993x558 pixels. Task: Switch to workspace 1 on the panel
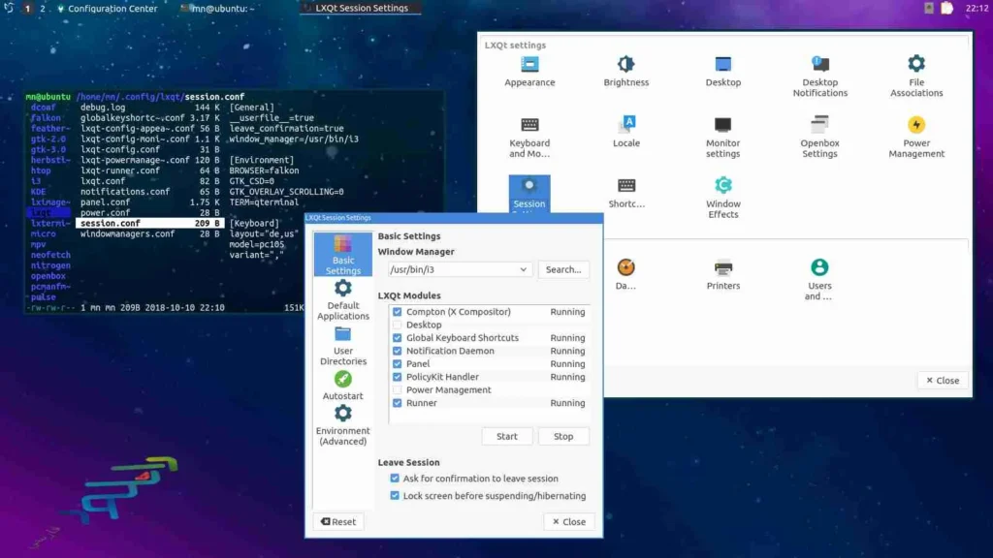click(27, 8)
